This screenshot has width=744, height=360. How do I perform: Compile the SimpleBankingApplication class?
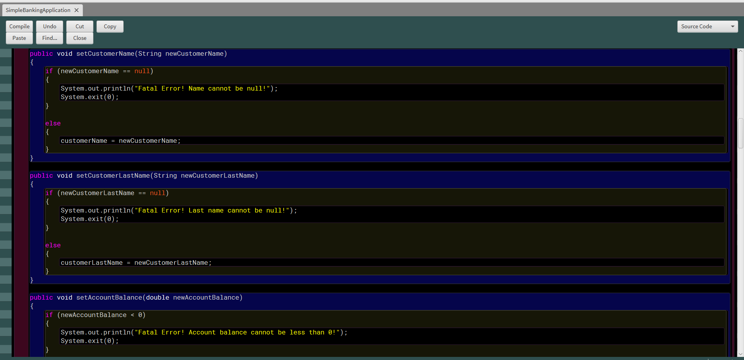(x=19, y=26)
